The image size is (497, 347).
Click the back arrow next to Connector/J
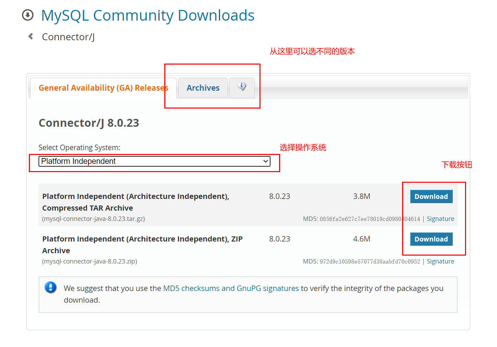tap(31, 36)
